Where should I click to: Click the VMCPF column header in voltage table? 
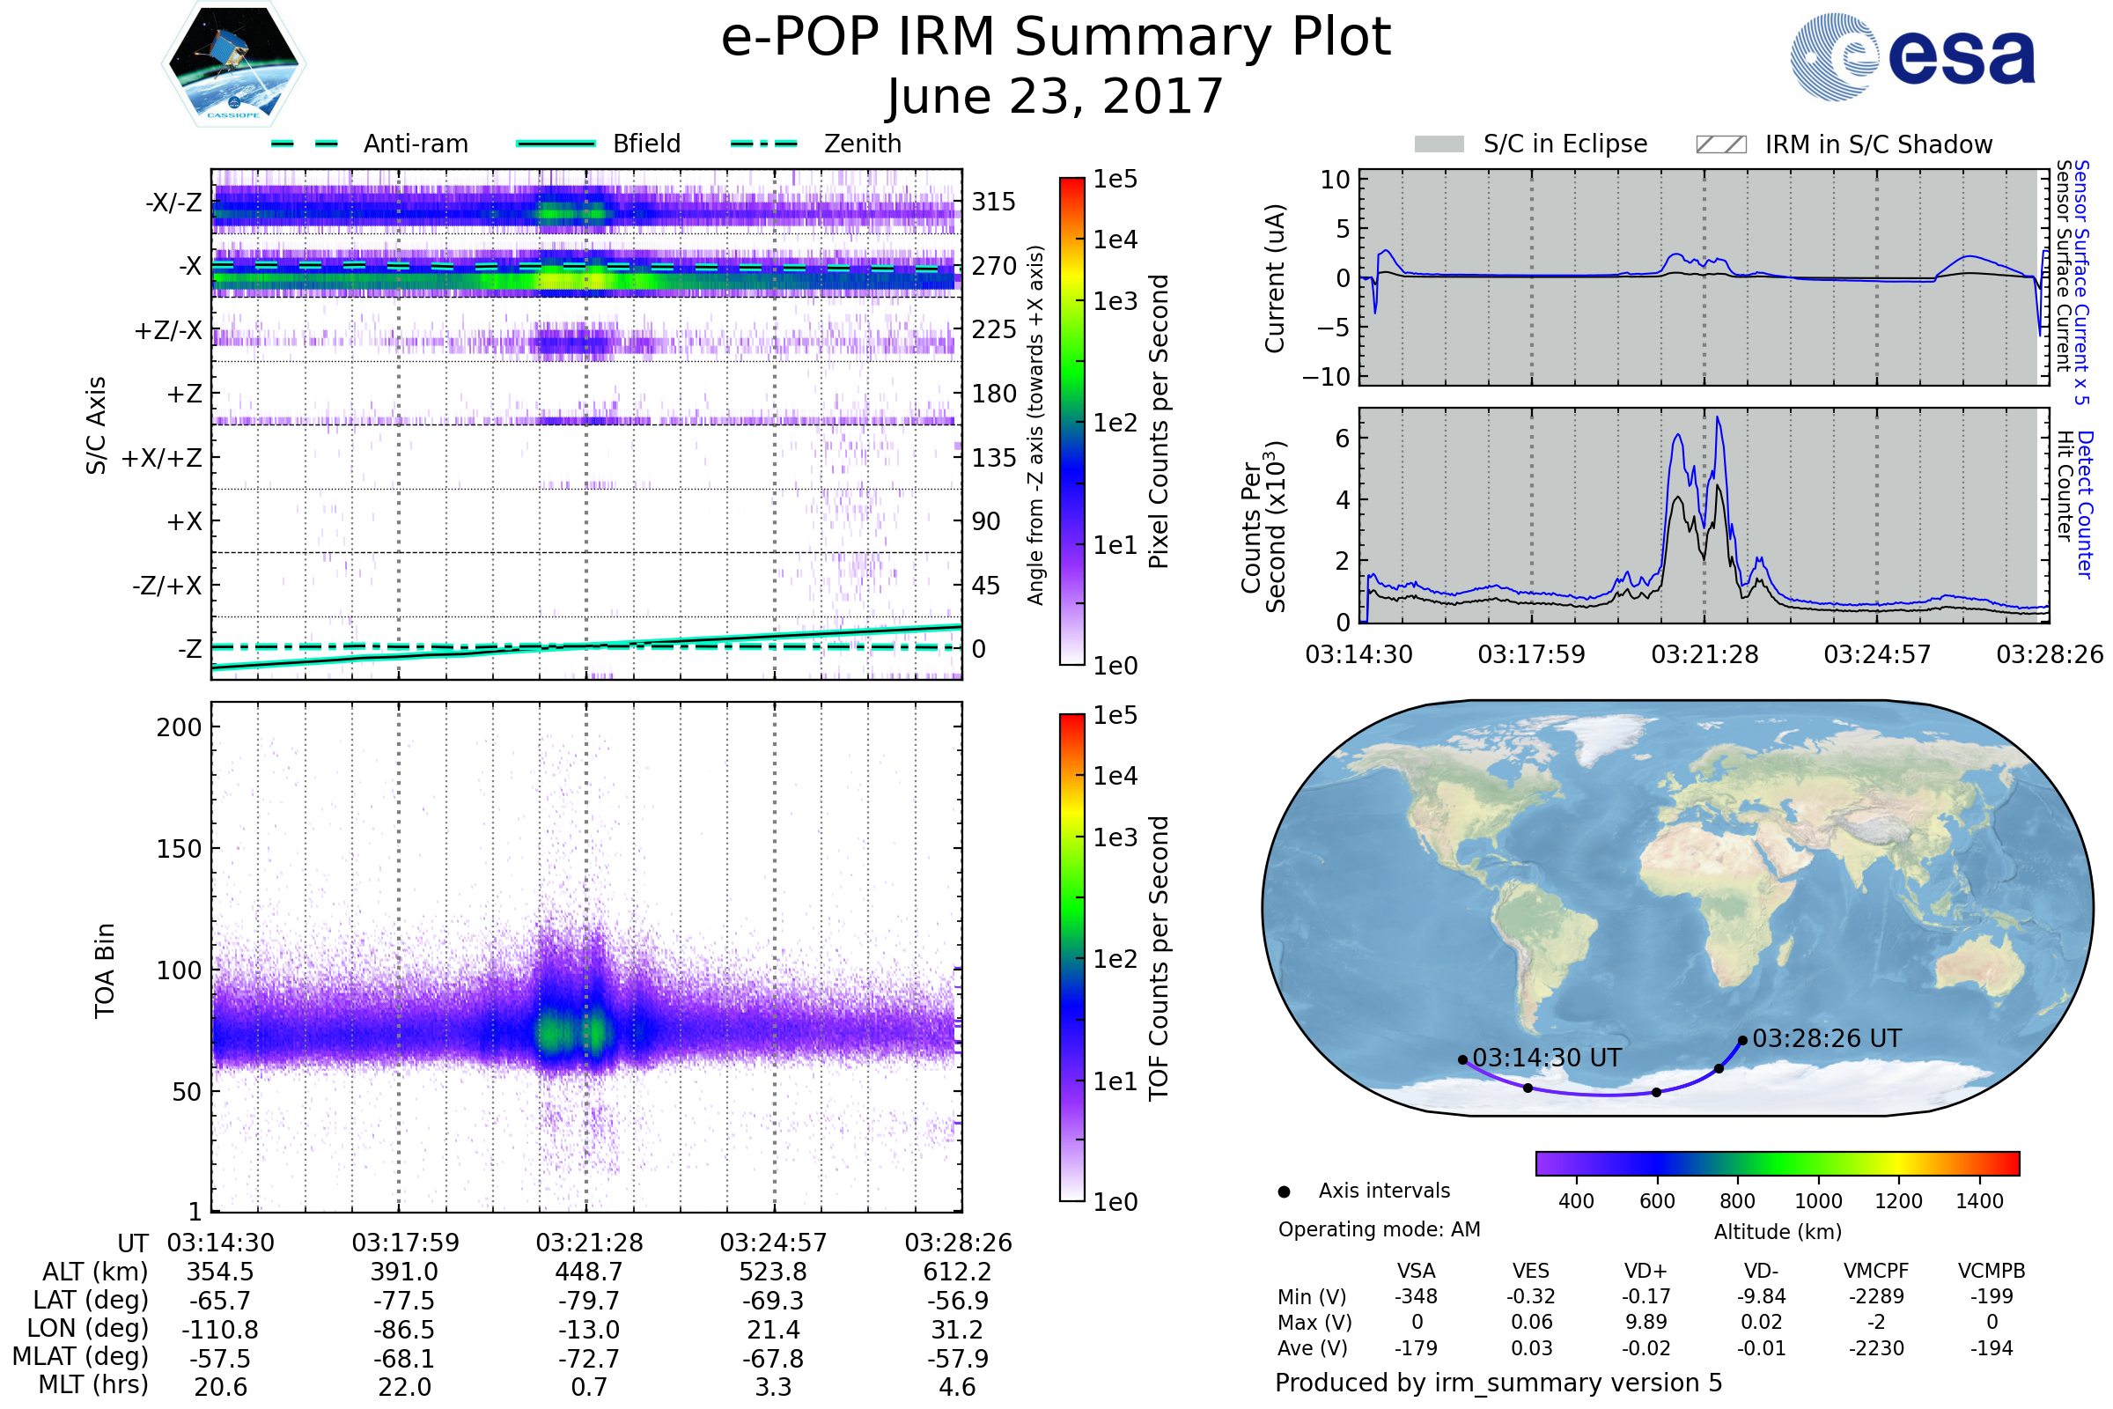(x=1876, y=1271)
